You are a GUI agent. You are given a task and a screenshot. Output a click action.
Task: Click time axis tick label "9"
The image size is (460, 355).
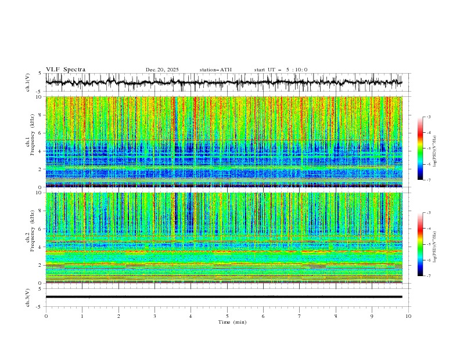coord(372,316)
